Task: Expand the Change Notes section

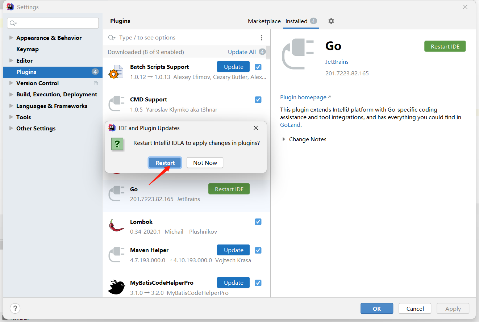Action: point(284,139)
